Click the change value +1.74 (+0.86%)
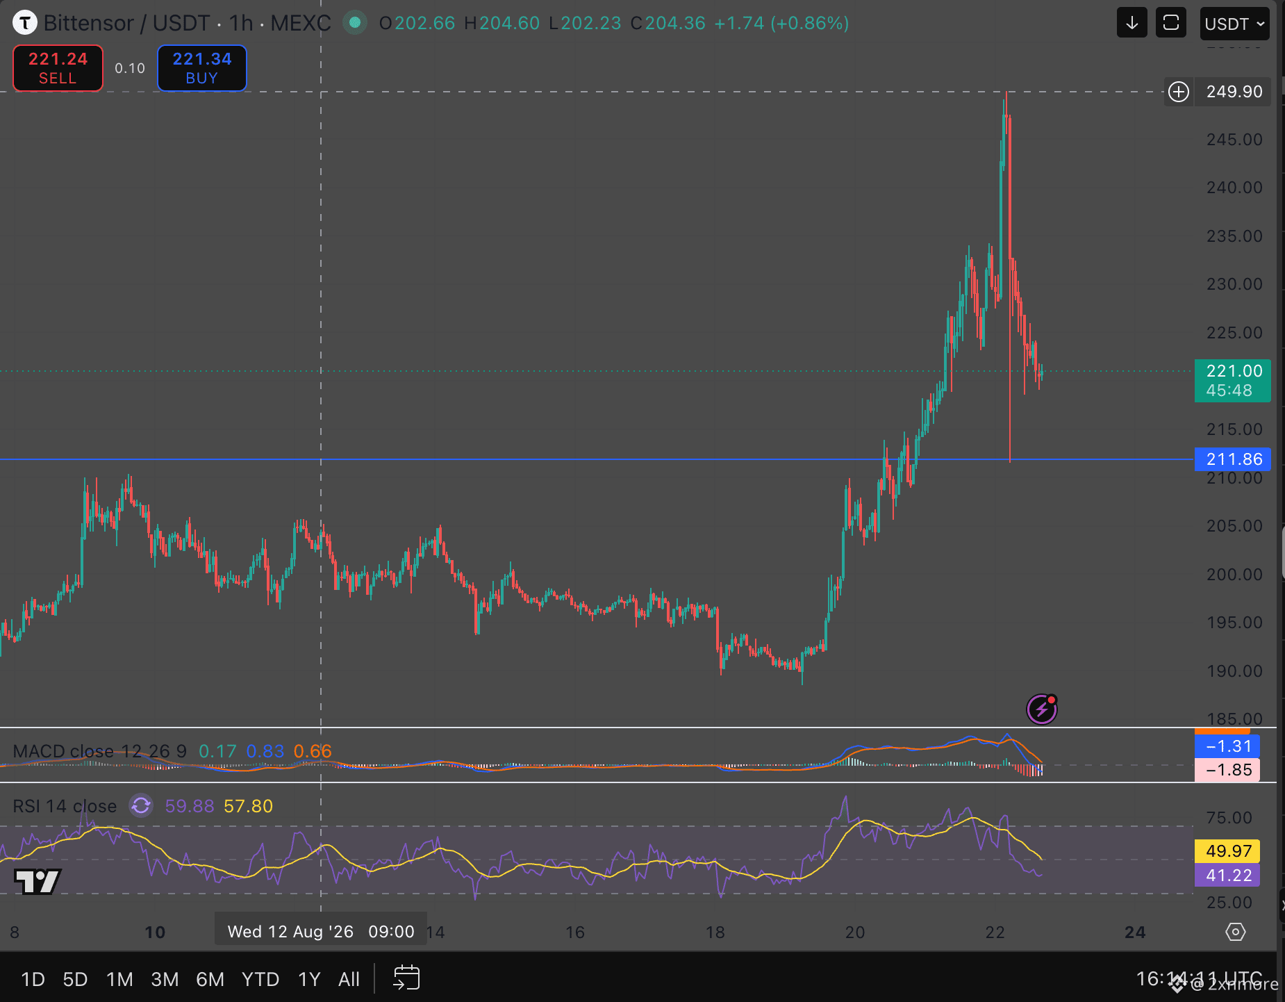 point(782,23)
